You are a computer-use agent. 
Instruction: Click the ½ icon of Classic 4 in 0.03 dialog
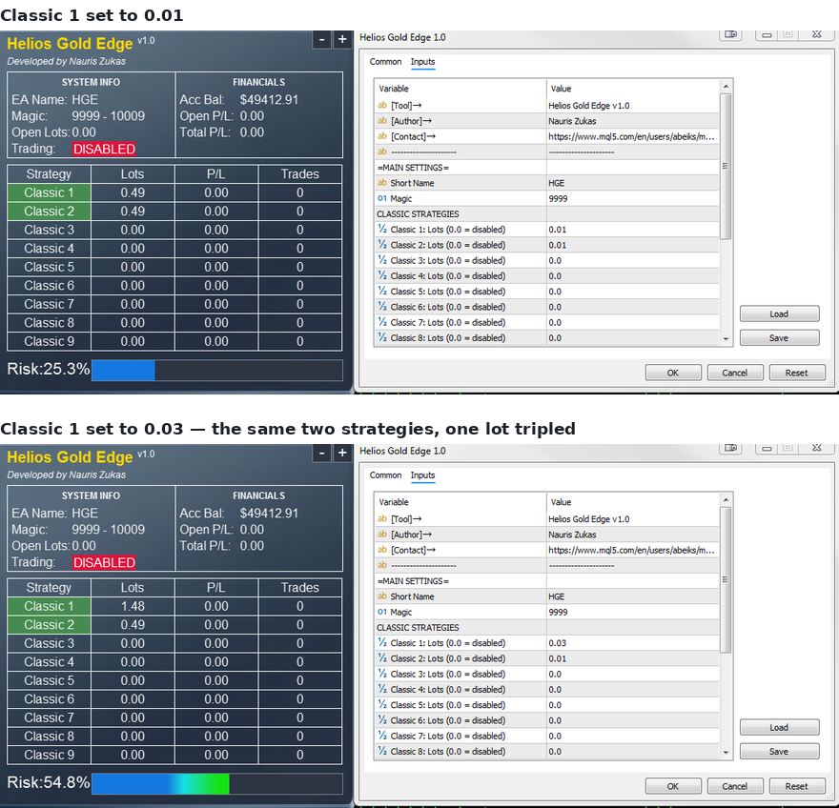click(382, 689)
